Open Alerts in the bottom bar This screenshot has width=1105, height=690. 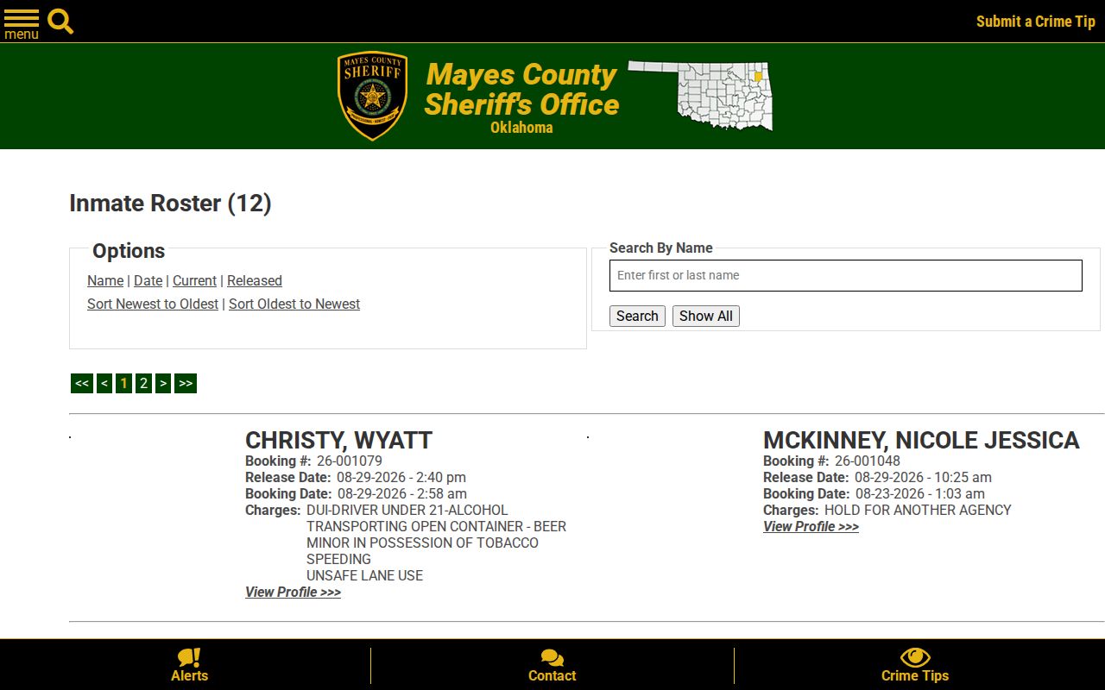point(189,666)
